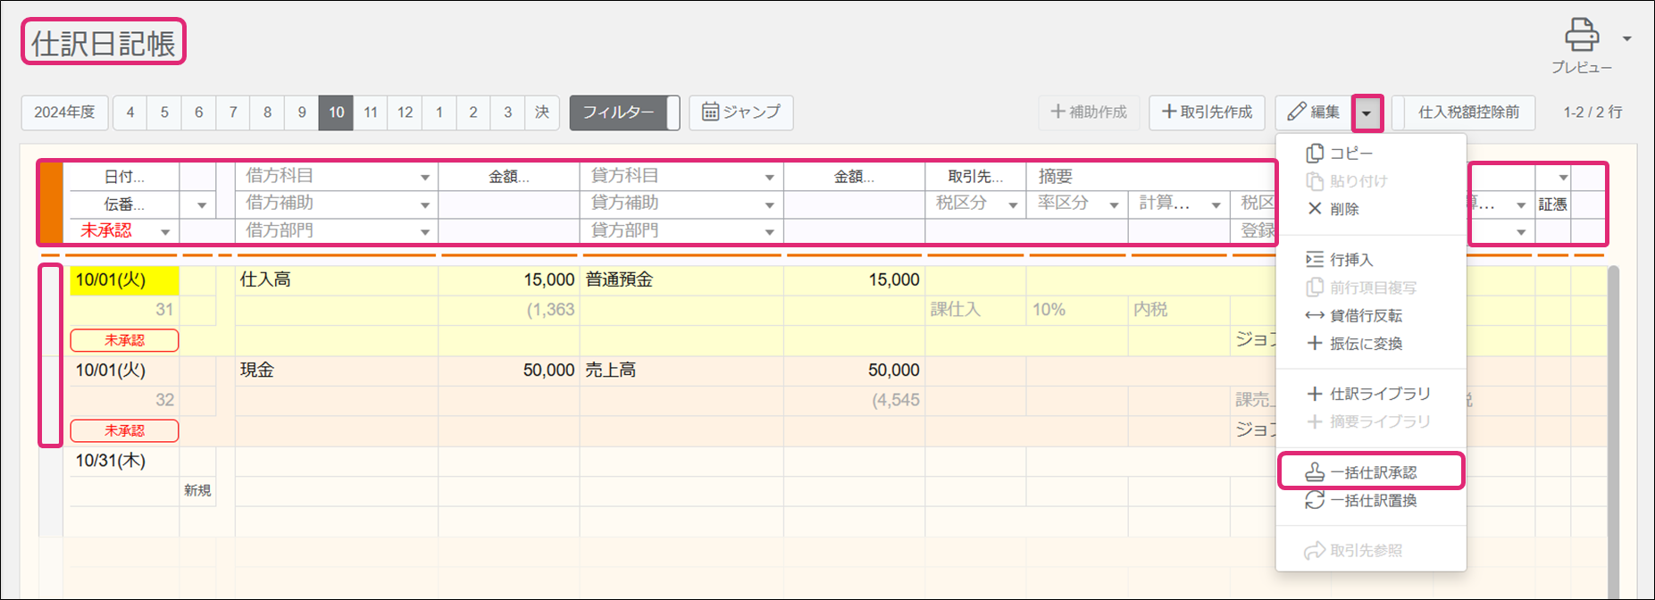
Task: Open the 2024年度 fiscal year button
Action: (64, 112)
